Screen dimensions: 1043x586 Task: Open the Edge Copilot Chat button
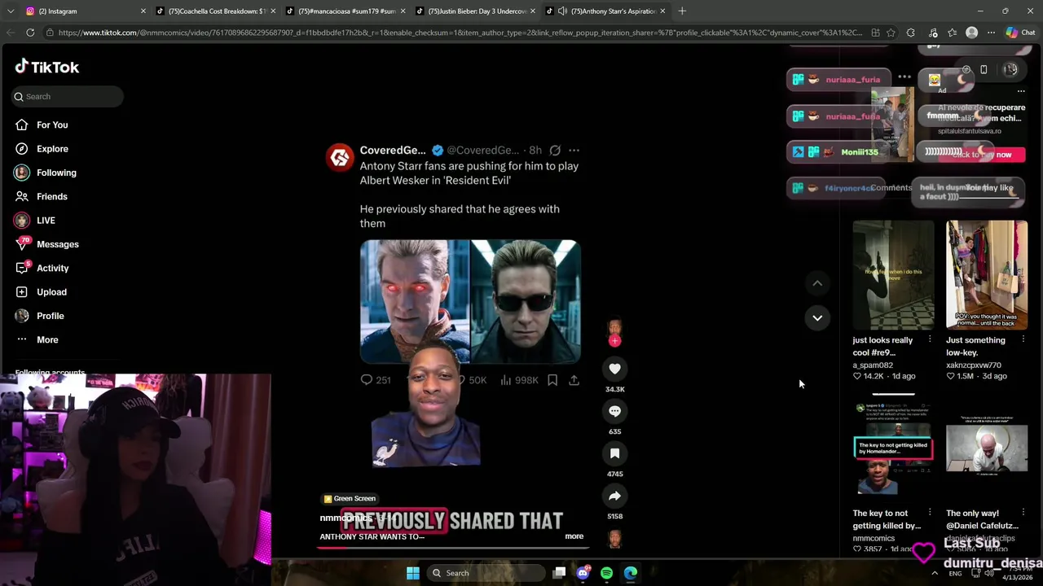[1022, 33]
